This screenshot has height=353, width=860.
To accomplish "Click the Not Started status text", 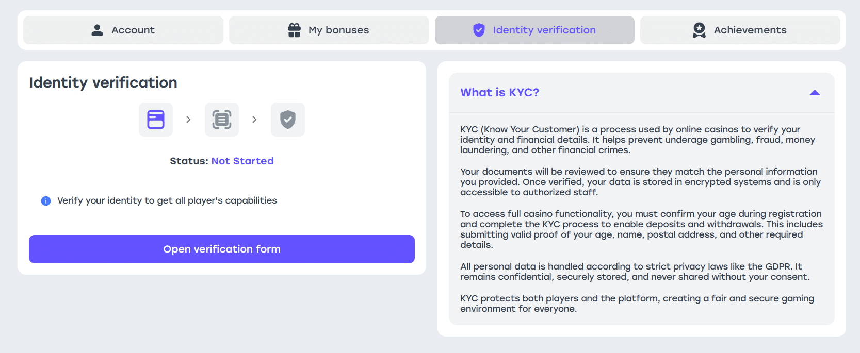I will pyautogui.click(x=242, y=161).
